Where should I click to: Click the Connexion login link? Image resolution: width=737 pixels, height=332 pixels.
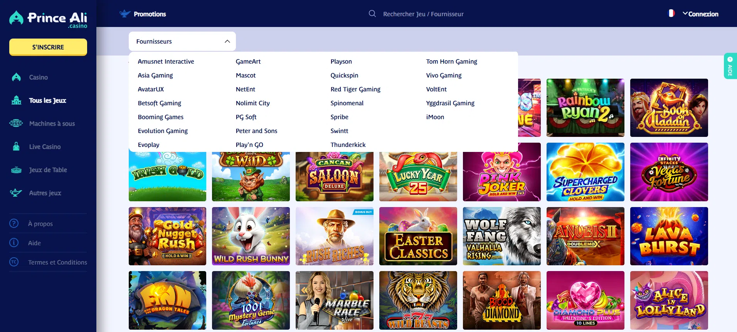coord(703,14)
